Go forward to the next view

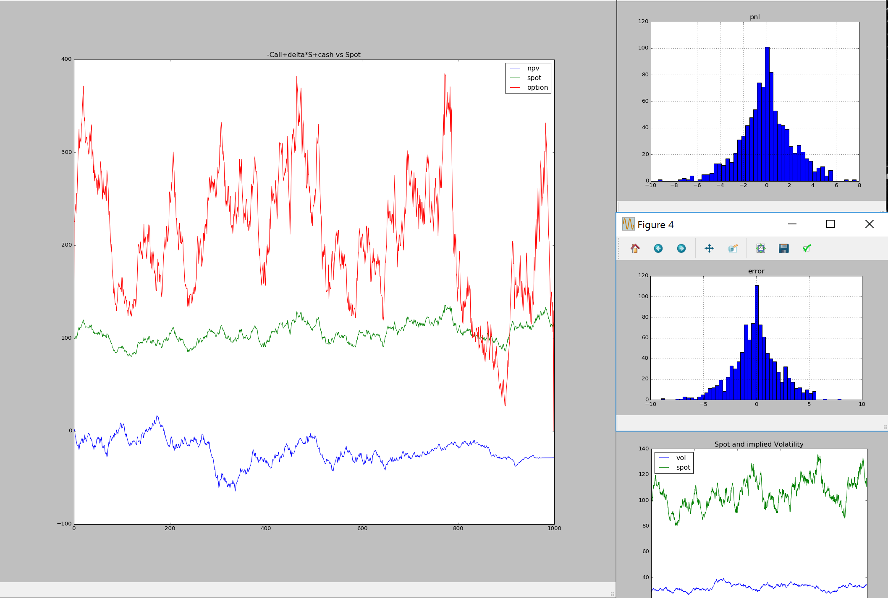click(x=681, y=249)
